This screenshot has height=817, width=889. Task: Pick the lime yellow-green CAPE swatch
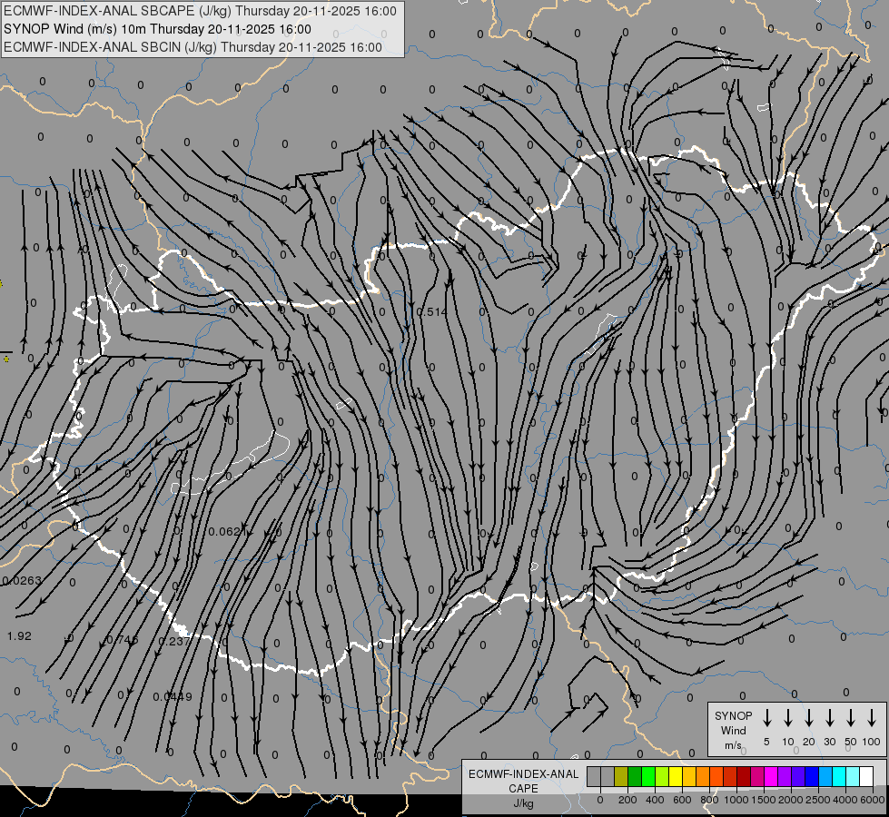(662, 776)
